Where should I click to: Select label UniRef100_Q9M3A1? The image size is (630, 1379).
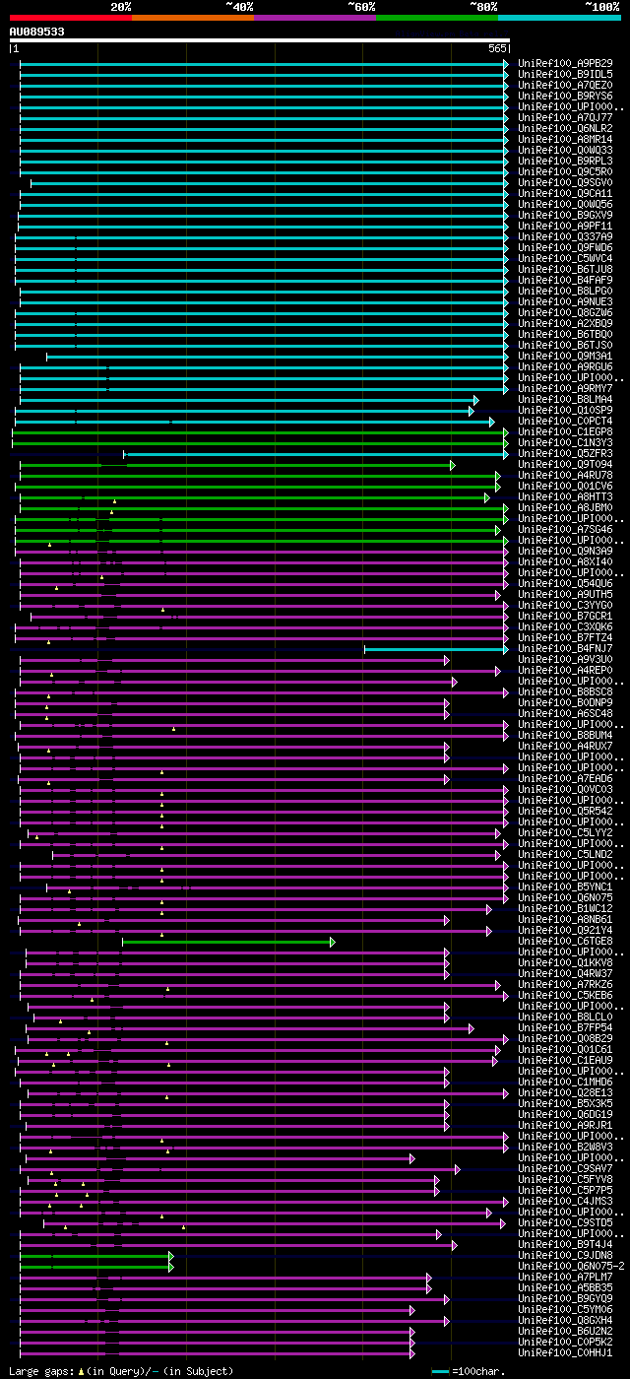[565, 356]
